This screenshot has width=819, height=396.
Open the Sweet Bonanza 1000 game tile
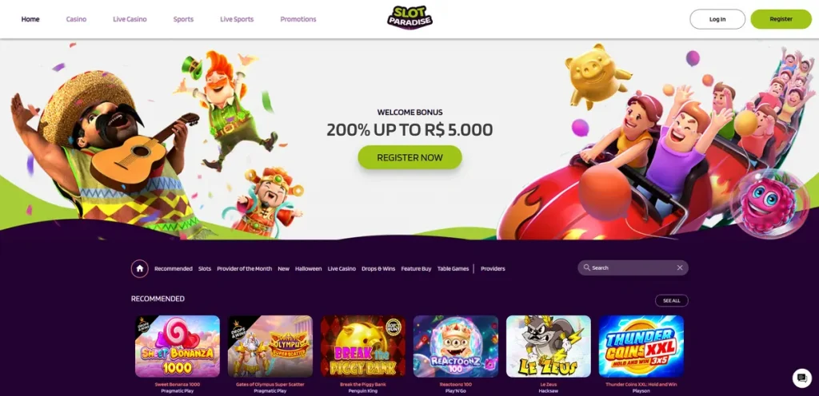178,346
